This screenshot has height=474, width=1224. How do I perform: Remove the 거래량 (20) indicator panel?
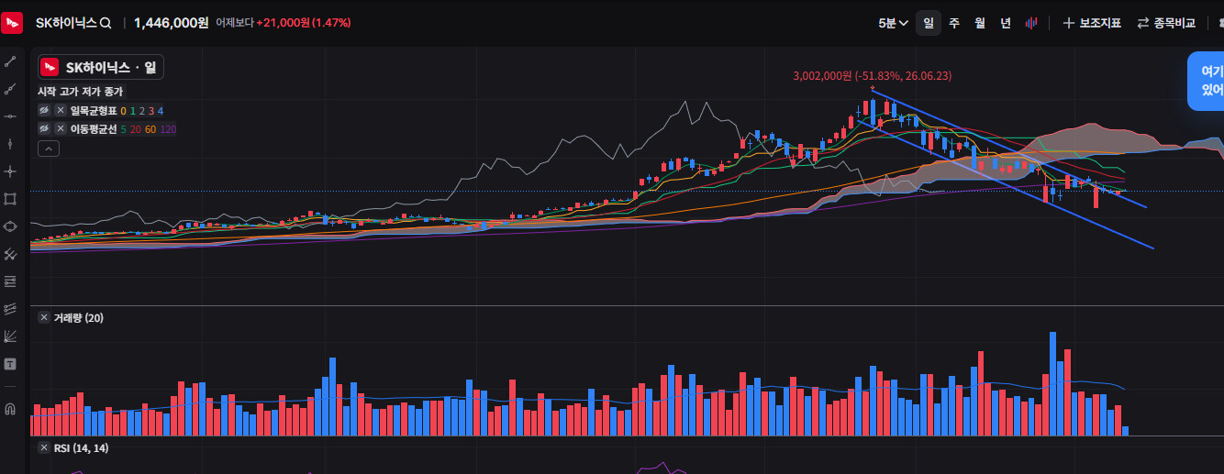click(x=43, y=317)
